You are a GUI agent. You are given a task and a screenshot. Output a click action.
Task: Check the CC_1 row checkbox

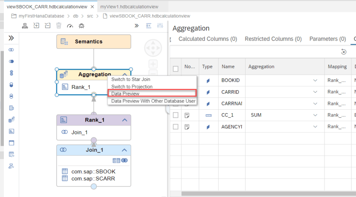click(x=175, y=115)
